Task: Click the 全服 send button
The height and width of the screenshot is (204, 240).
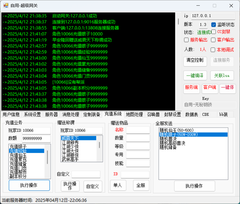Action: 141,185
